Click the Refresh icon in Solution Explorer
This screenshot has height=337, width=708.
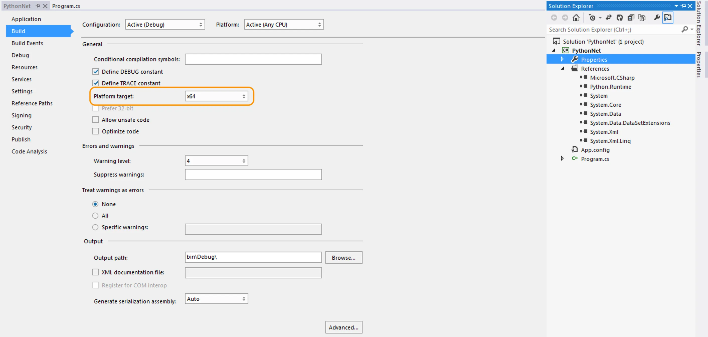619,18
